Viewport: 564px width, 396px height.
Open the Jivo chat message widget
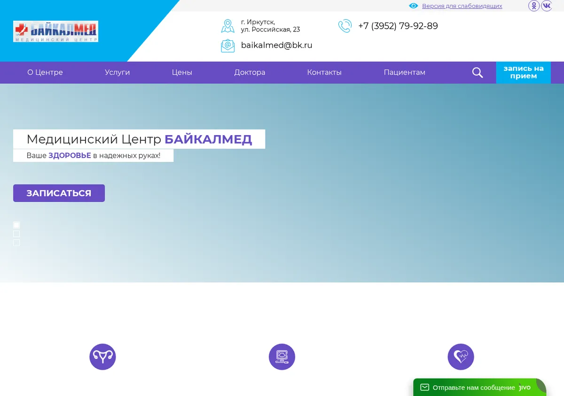tap(479, 388)
